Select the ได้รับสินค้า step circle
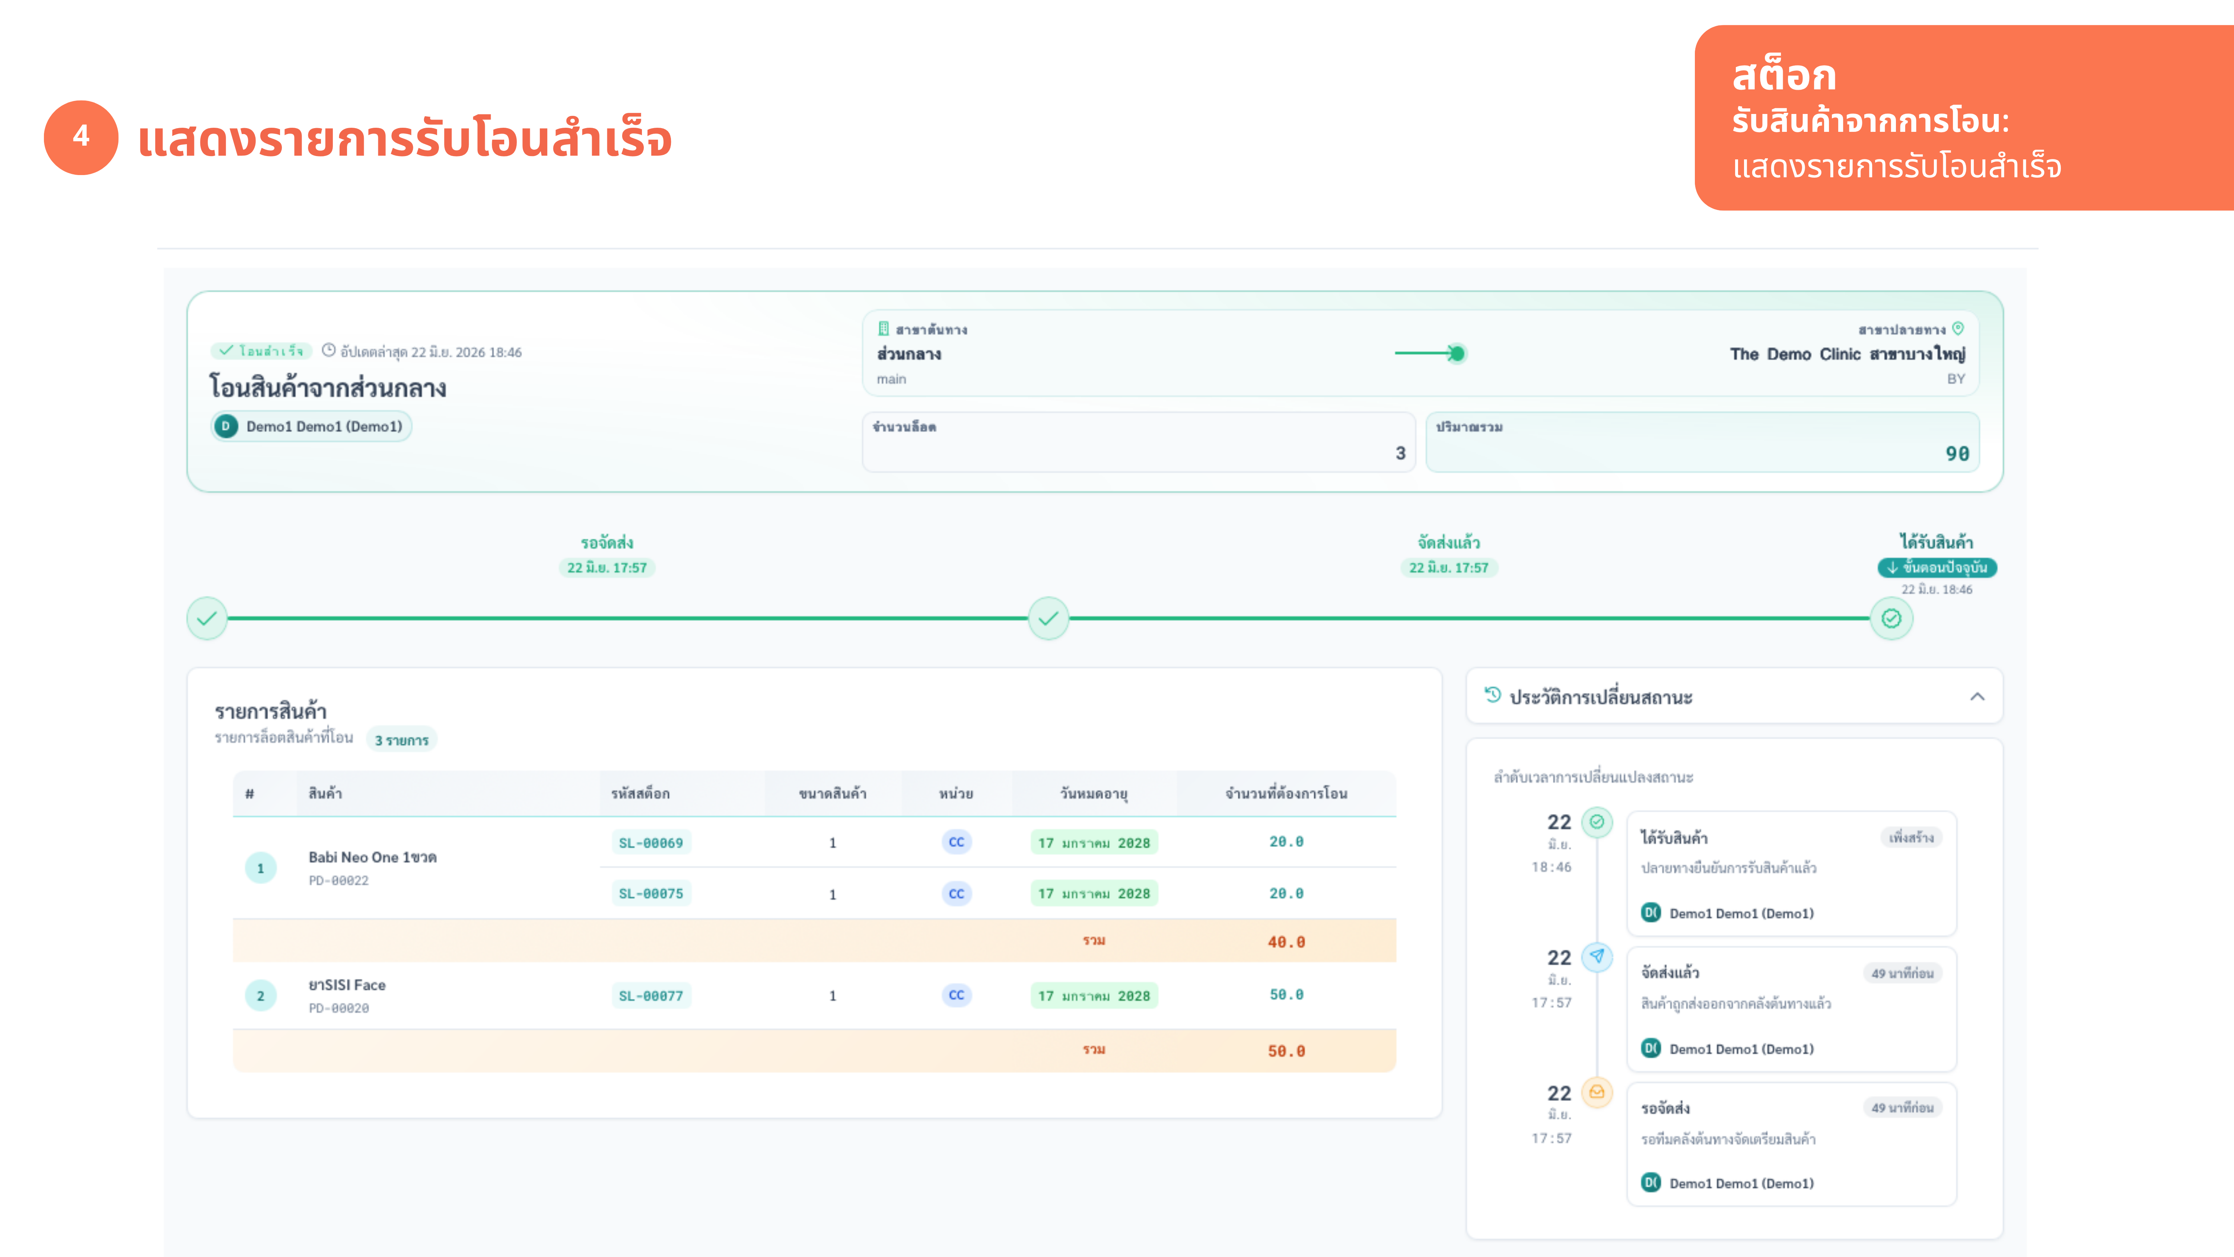 click(x=1891, y=619)
